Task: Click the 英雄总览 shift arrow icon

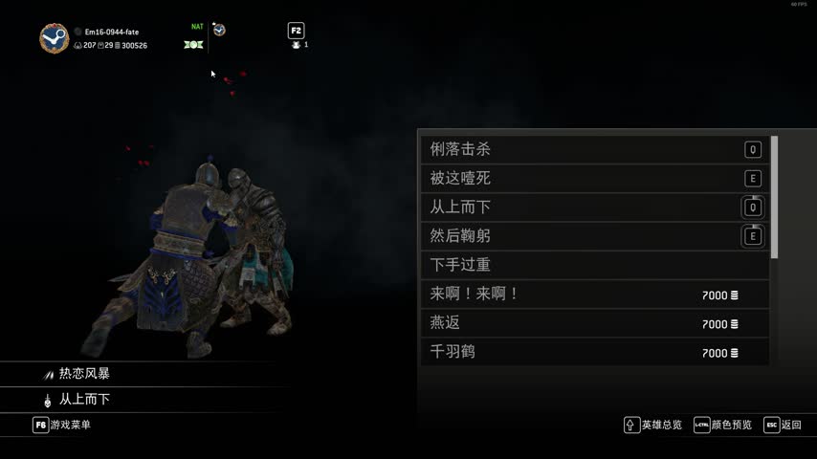Action: pos(631,426)
